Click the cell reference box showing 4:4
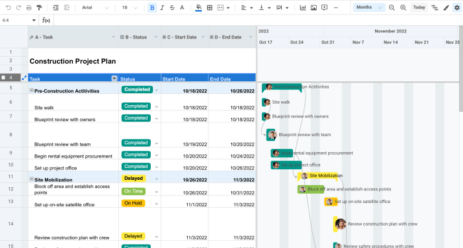This screenshot has height=248, width=463. tap(19, 20)
